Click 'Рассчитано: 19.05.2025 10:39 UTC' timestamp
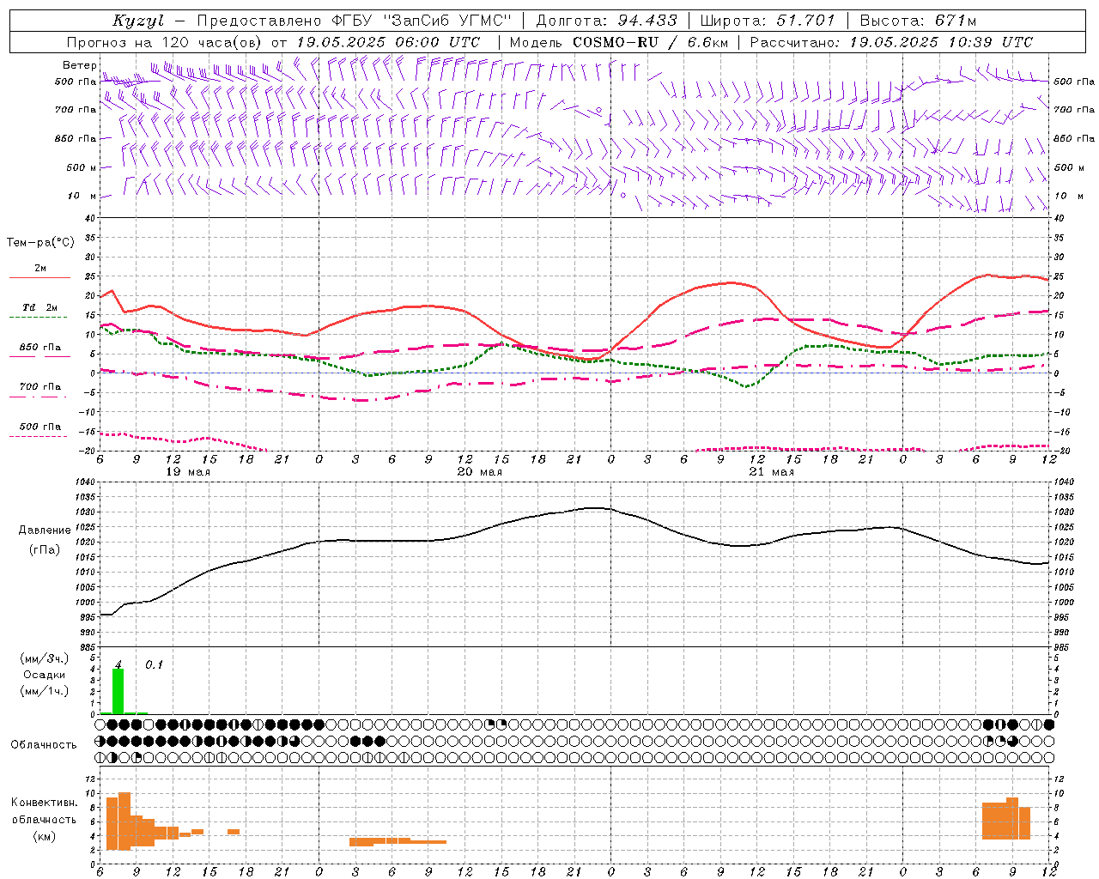This screenshot has width=1099, height=879. [x=891, y=42]
